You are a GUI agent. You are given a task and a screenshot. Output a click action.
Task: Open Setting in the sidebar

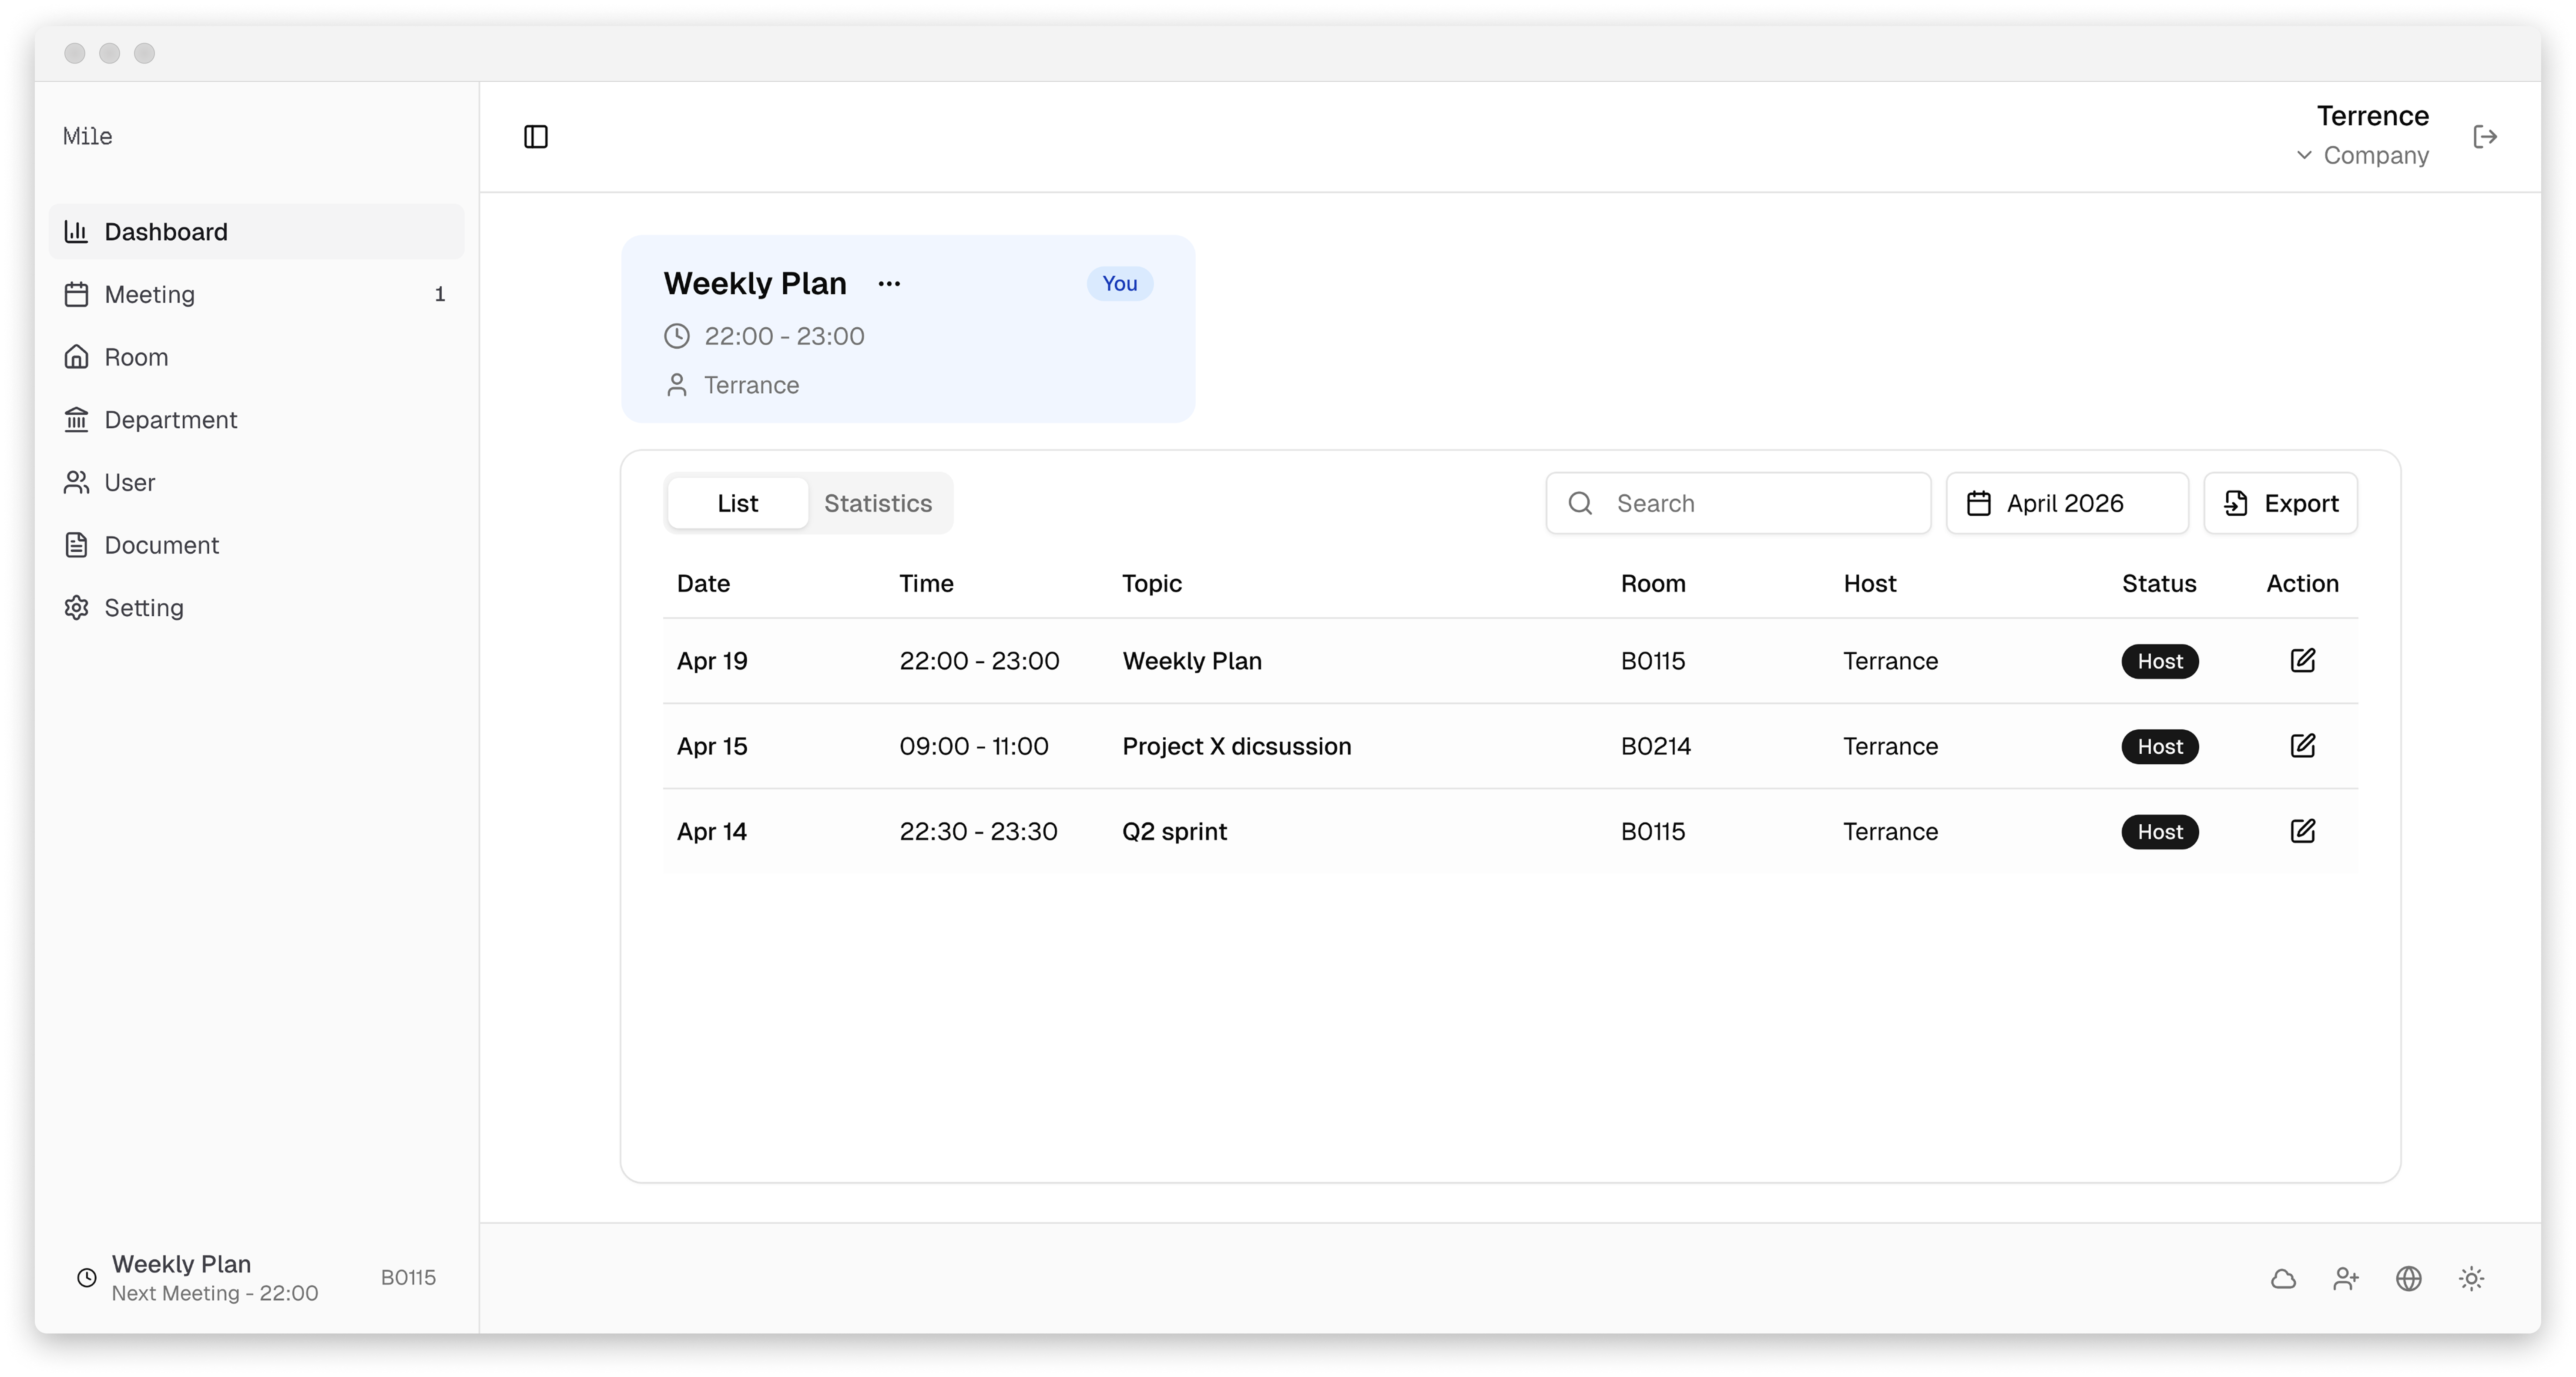(x=257, y=608)
